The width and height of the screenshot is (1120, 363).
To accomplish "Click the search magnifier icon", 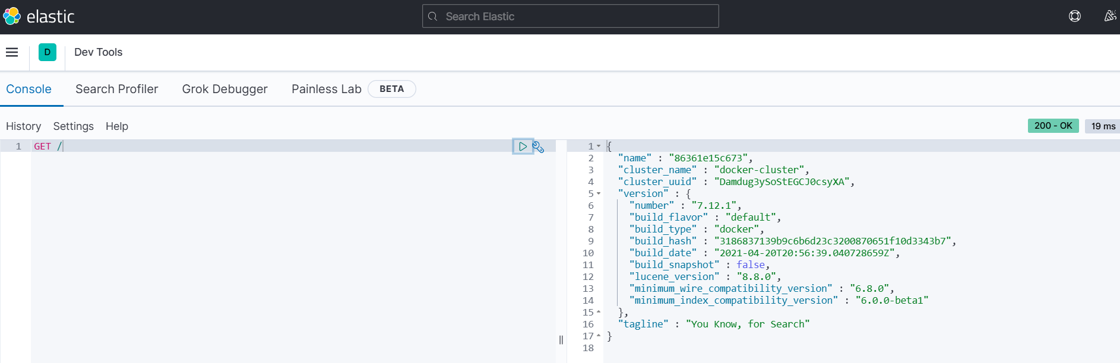I will [x=433, y=17].
